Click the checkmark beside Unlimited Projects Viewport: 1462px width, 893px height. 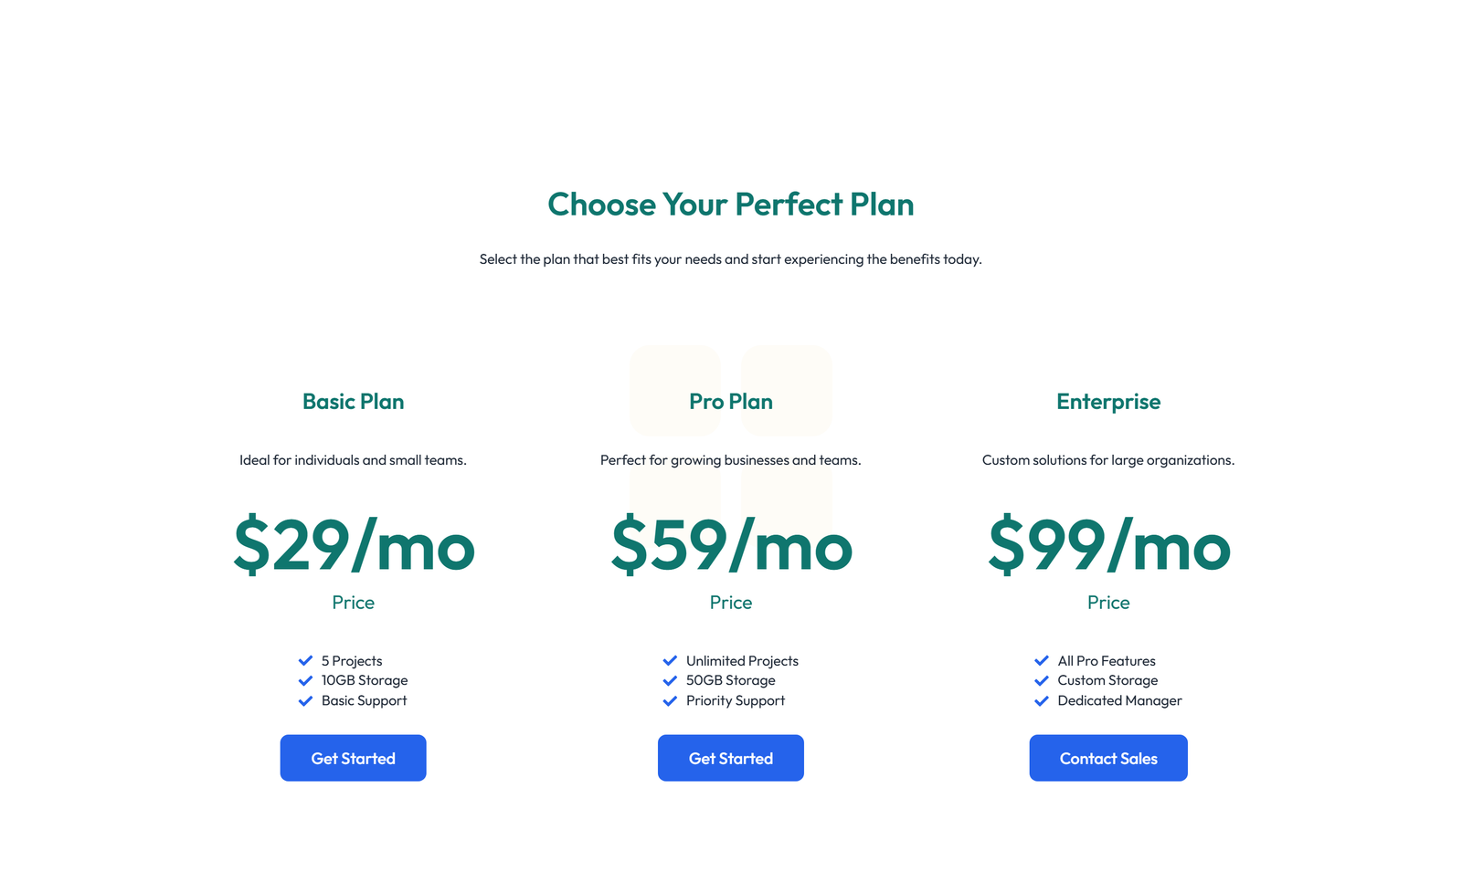[669, 660]
